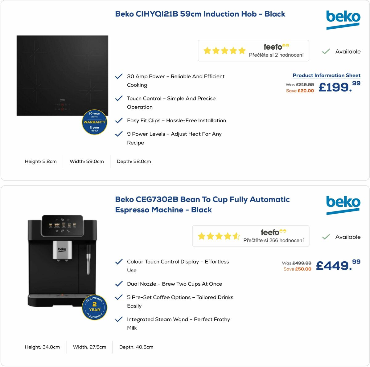Click the Beko CEG7302B Espresso Machine title
The image size is (370, 367).
(x=202, y=204)
